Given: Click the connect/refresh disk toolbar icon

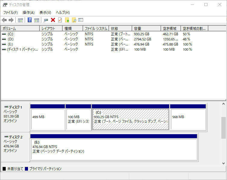Looking at the screenshot, I should point(46,20).
